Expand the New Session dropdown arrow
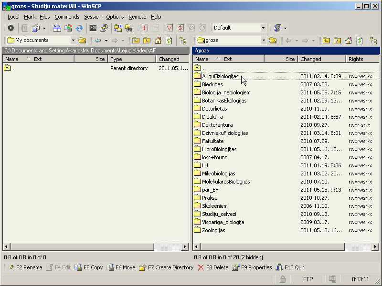Viewport: 382px width, 286px height. 285,28
